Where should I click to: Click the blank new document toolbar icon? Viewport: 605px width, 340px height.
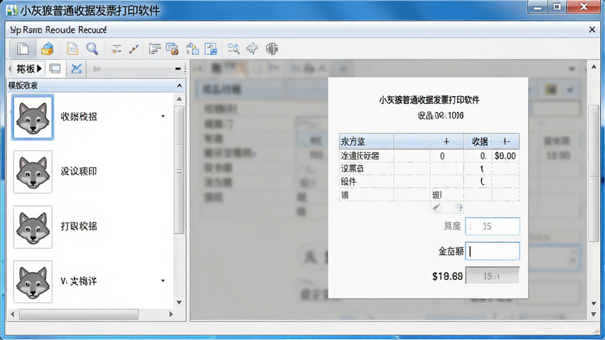click(x=23, y=49)
